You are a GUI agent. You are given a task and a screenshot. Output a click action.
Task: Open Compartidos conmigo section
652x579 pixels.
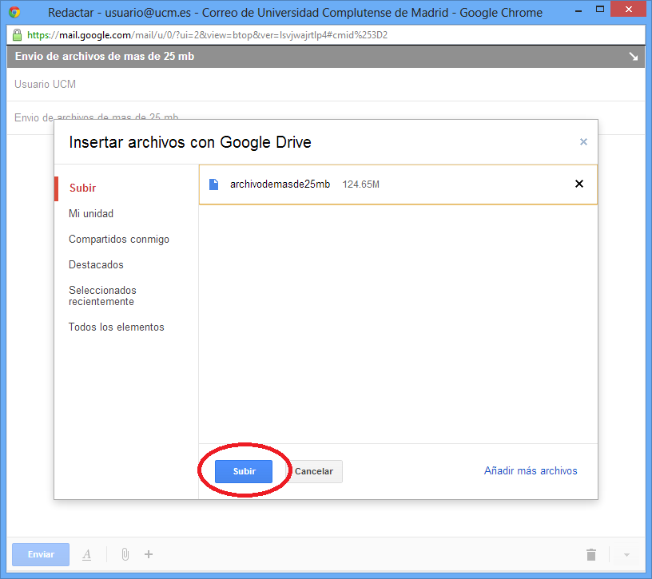119,240
